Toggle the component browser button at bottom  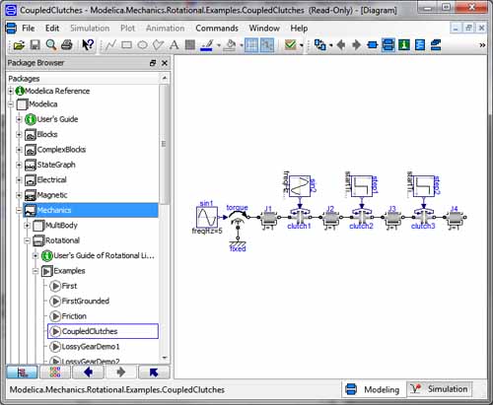click(55, 372)
